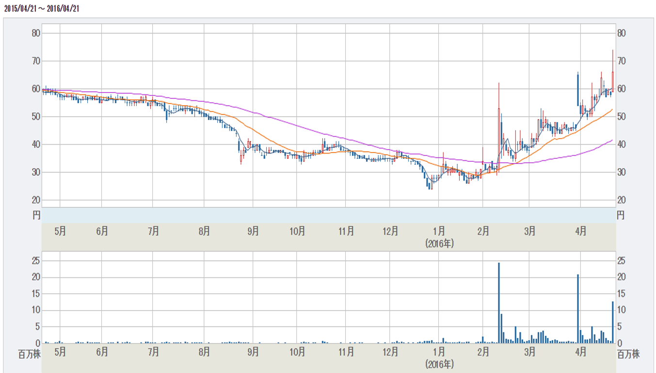Click the 5月 label under the price chart
The image size is (656, 373).
60,231
